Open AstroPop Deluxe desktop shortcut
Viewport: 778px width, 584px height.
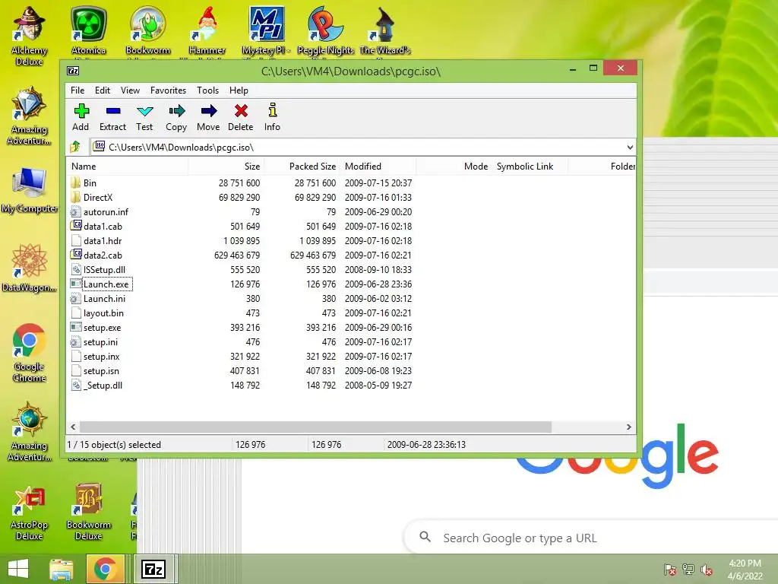(30, 513)
